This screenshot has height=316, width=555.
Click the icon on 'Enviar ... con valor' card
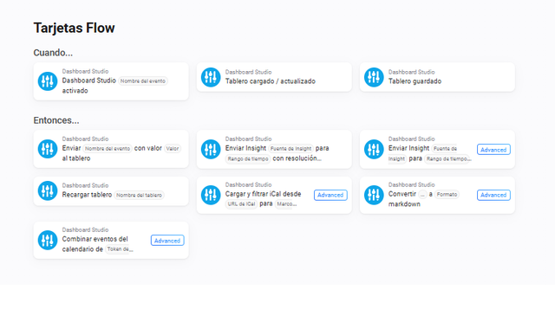click(x=48, y=149)
